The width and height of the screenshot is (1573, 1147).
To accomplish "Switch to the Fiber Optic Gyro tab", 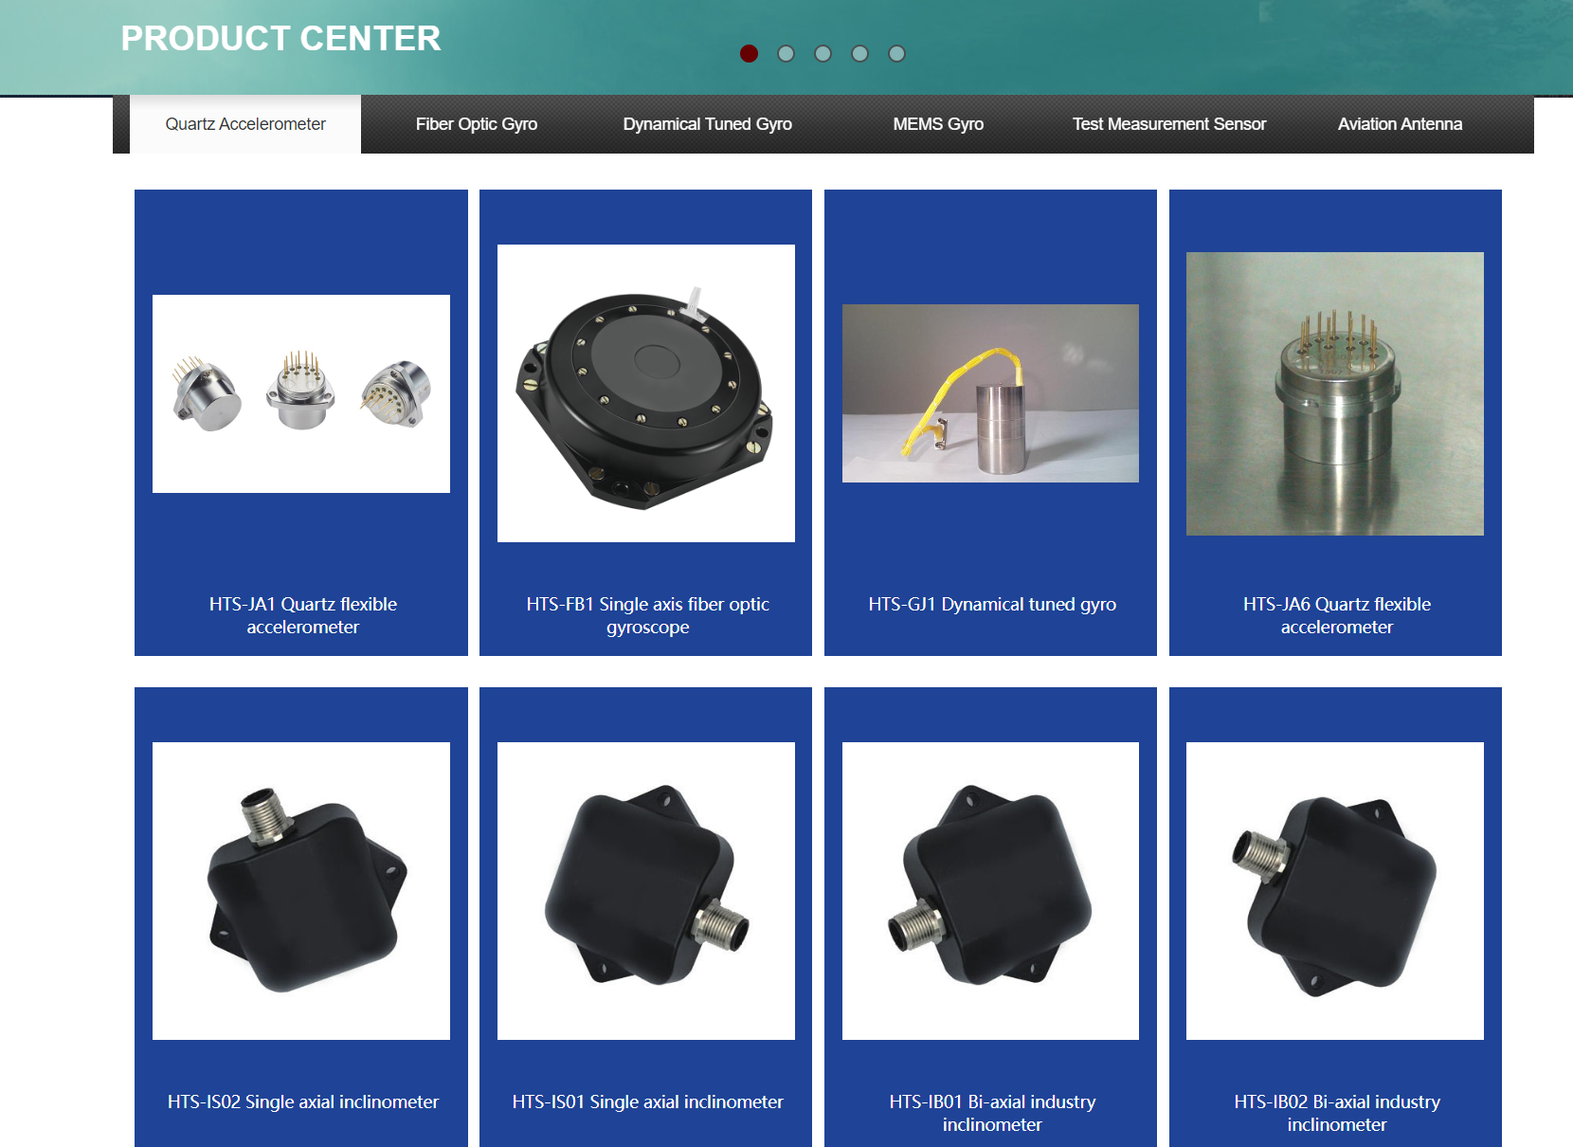I will coord(477,123).
